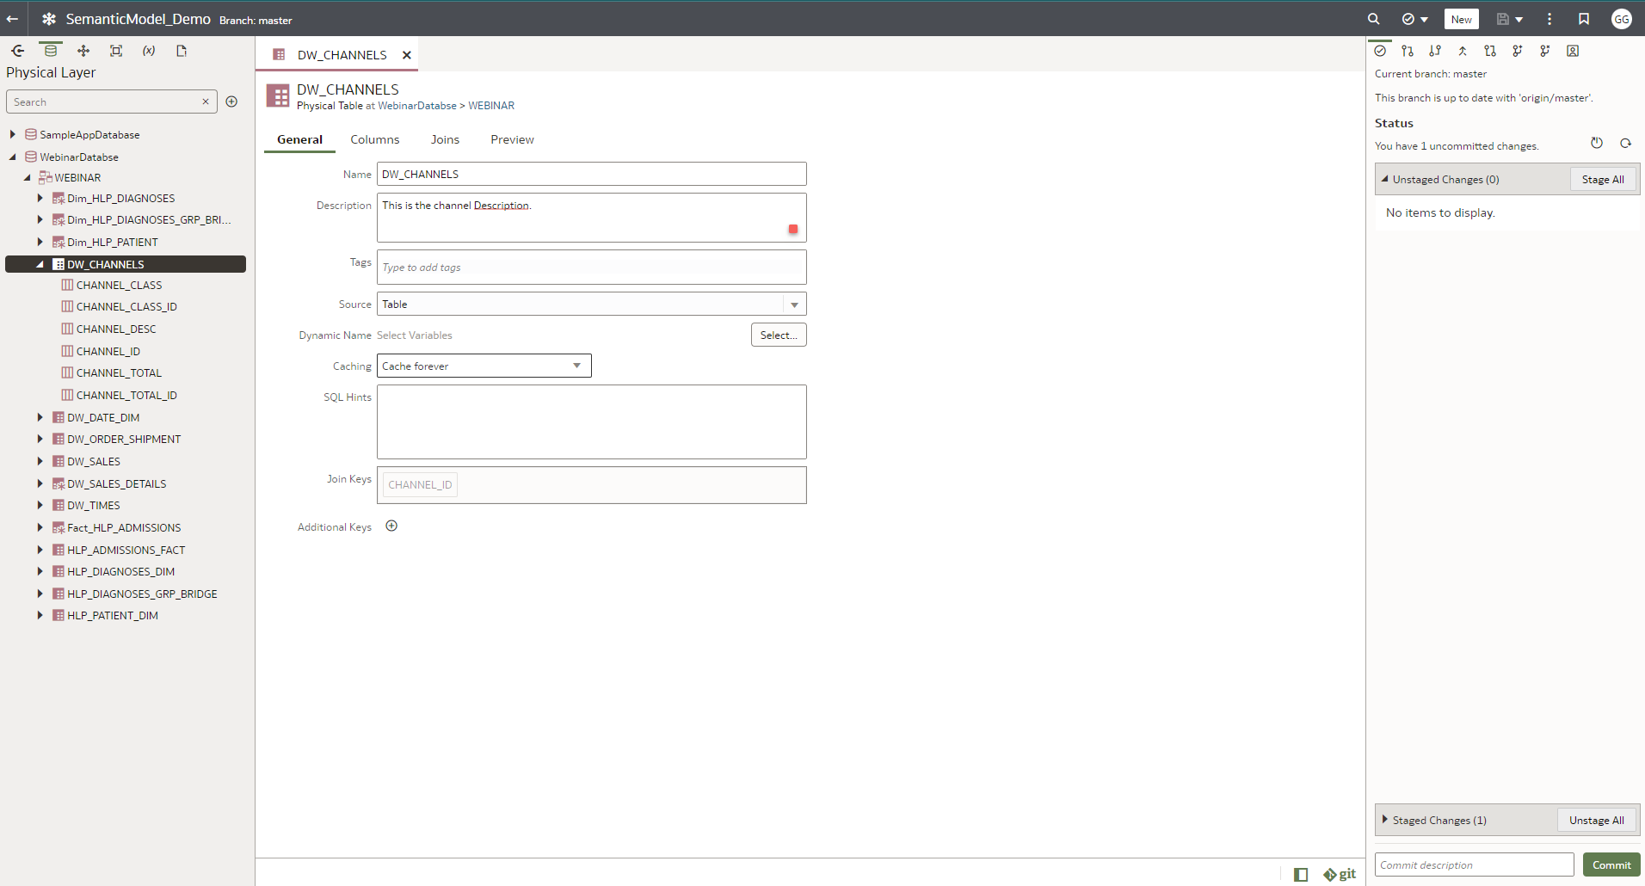This screenshot has height=886, width=1645.
Task: Click the Commit button
Action: (1611, 864)
